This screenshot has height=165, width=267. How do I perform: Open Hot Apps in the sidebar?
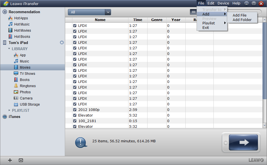click(x=21, y=18)
